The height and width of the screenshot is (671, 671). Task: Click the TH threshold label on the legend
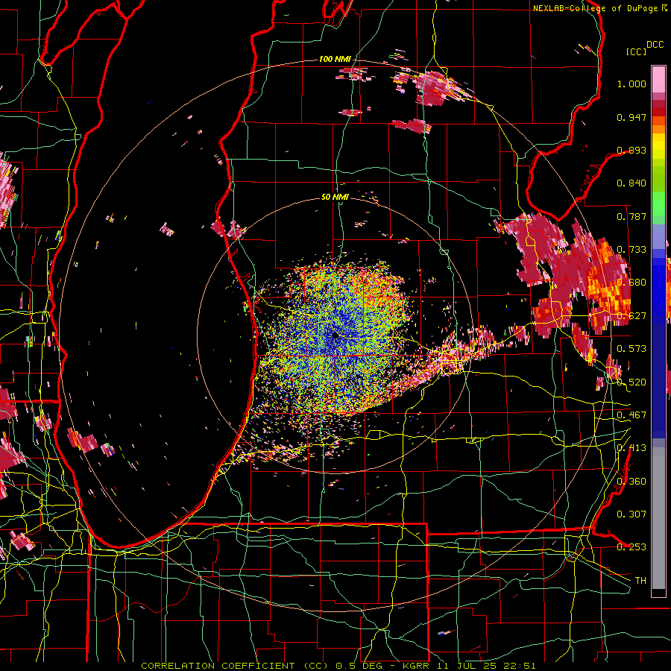click(x=640, y=581)
